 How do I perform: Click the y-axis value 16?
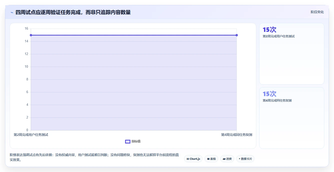click(26, 29)
